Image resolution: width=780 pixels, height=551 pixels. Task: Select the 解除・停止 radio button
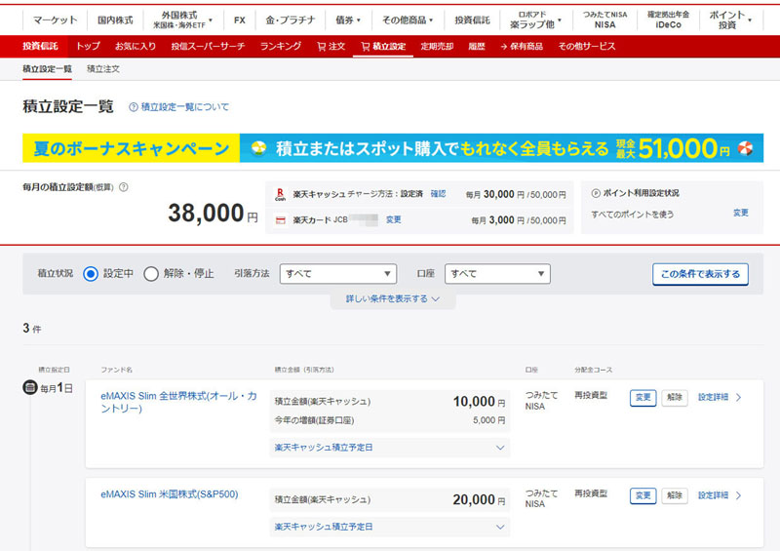[x=151, y=274]
